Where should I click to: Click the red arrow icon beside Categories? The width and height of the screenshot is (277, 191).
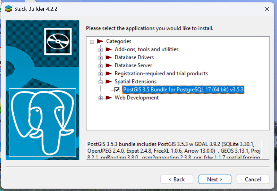coord(100,41)
